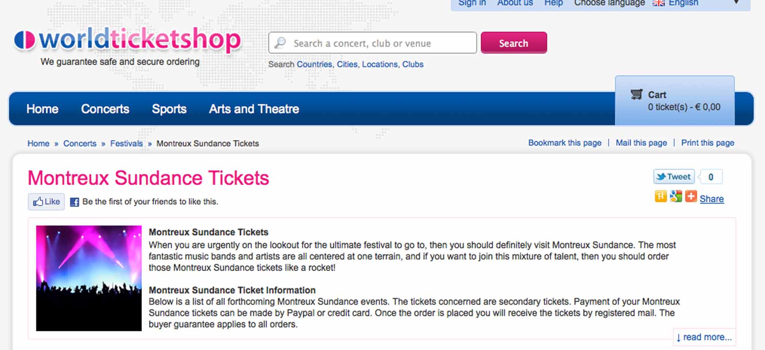
Task: Open the Choose language dropdown arrow
Action: [736, 2]
